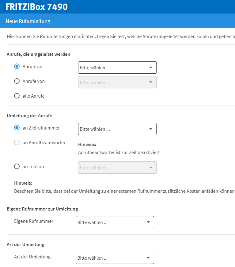Viewport: 235px width, 267px height.
Task: Click the 'alle Anrufe' label text
Action: (x=34, y=96)
